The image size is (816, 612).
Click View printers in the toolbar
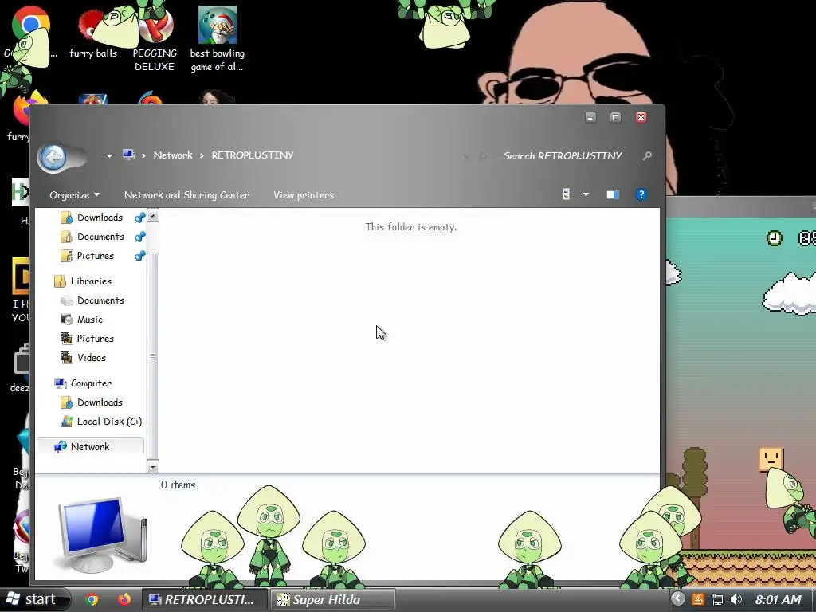click(x=304, y=195)
